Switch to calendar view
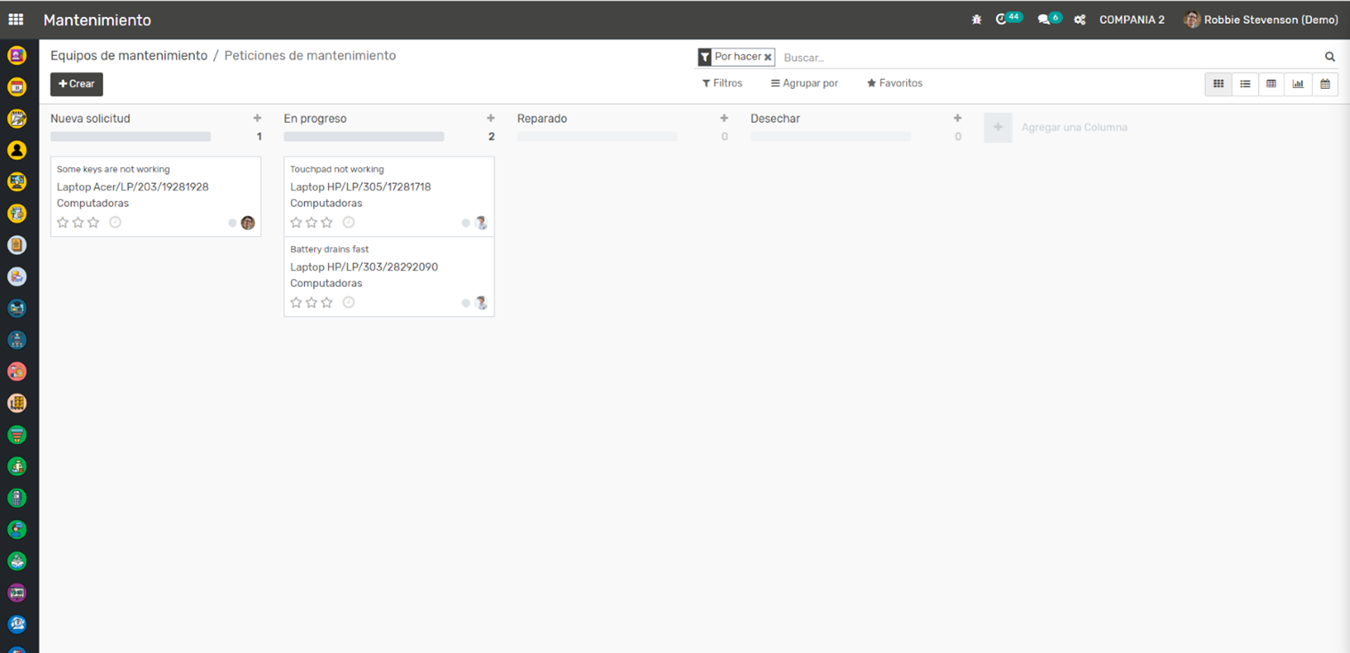The image size is (1350, 653). point(1325,84)
